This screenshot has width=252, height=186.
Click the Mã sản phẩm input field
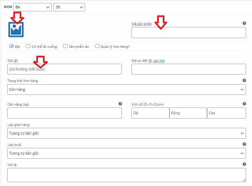(188, 33)
